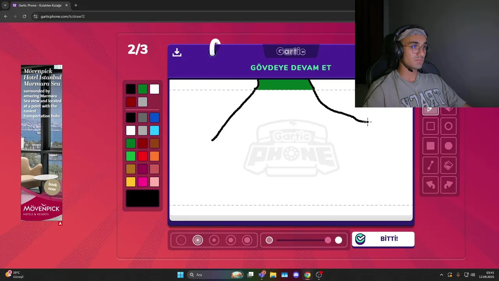Open the tab search dropdown arrow
Viewport: 499px width, 281px height.
(x=5, y=5)
